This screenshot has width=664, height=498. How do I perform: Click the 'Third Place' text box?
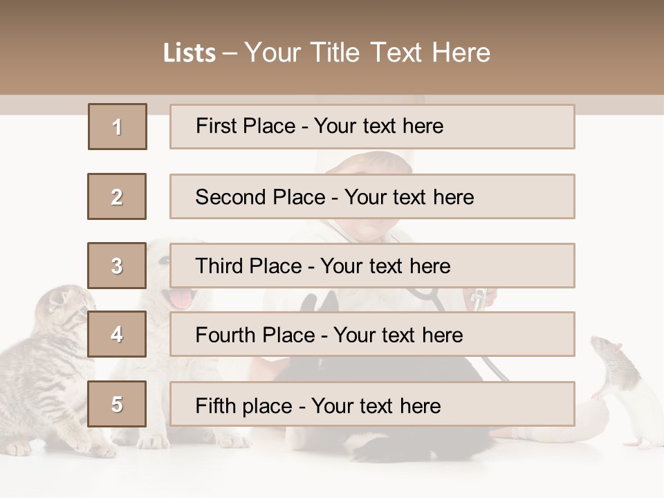click(372, 266)
